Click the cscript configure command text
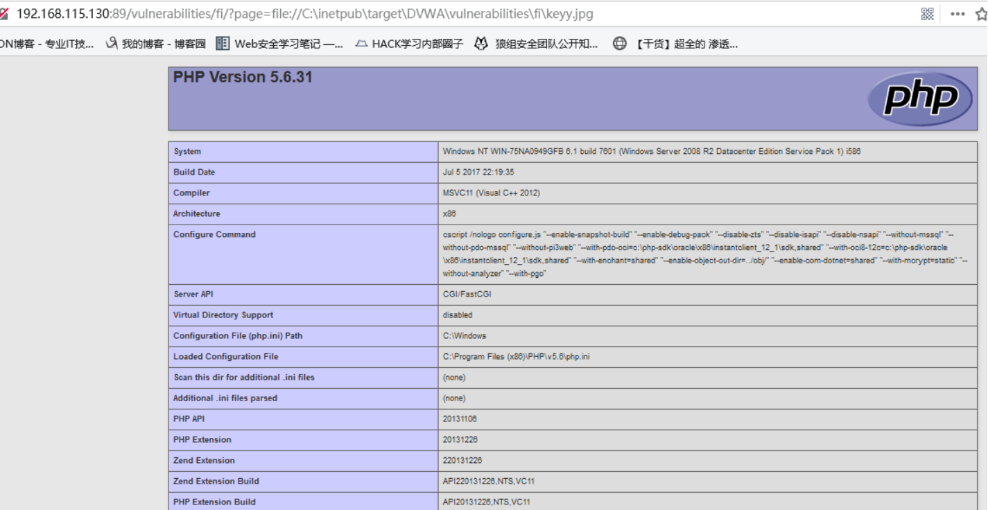 (705, 254)
